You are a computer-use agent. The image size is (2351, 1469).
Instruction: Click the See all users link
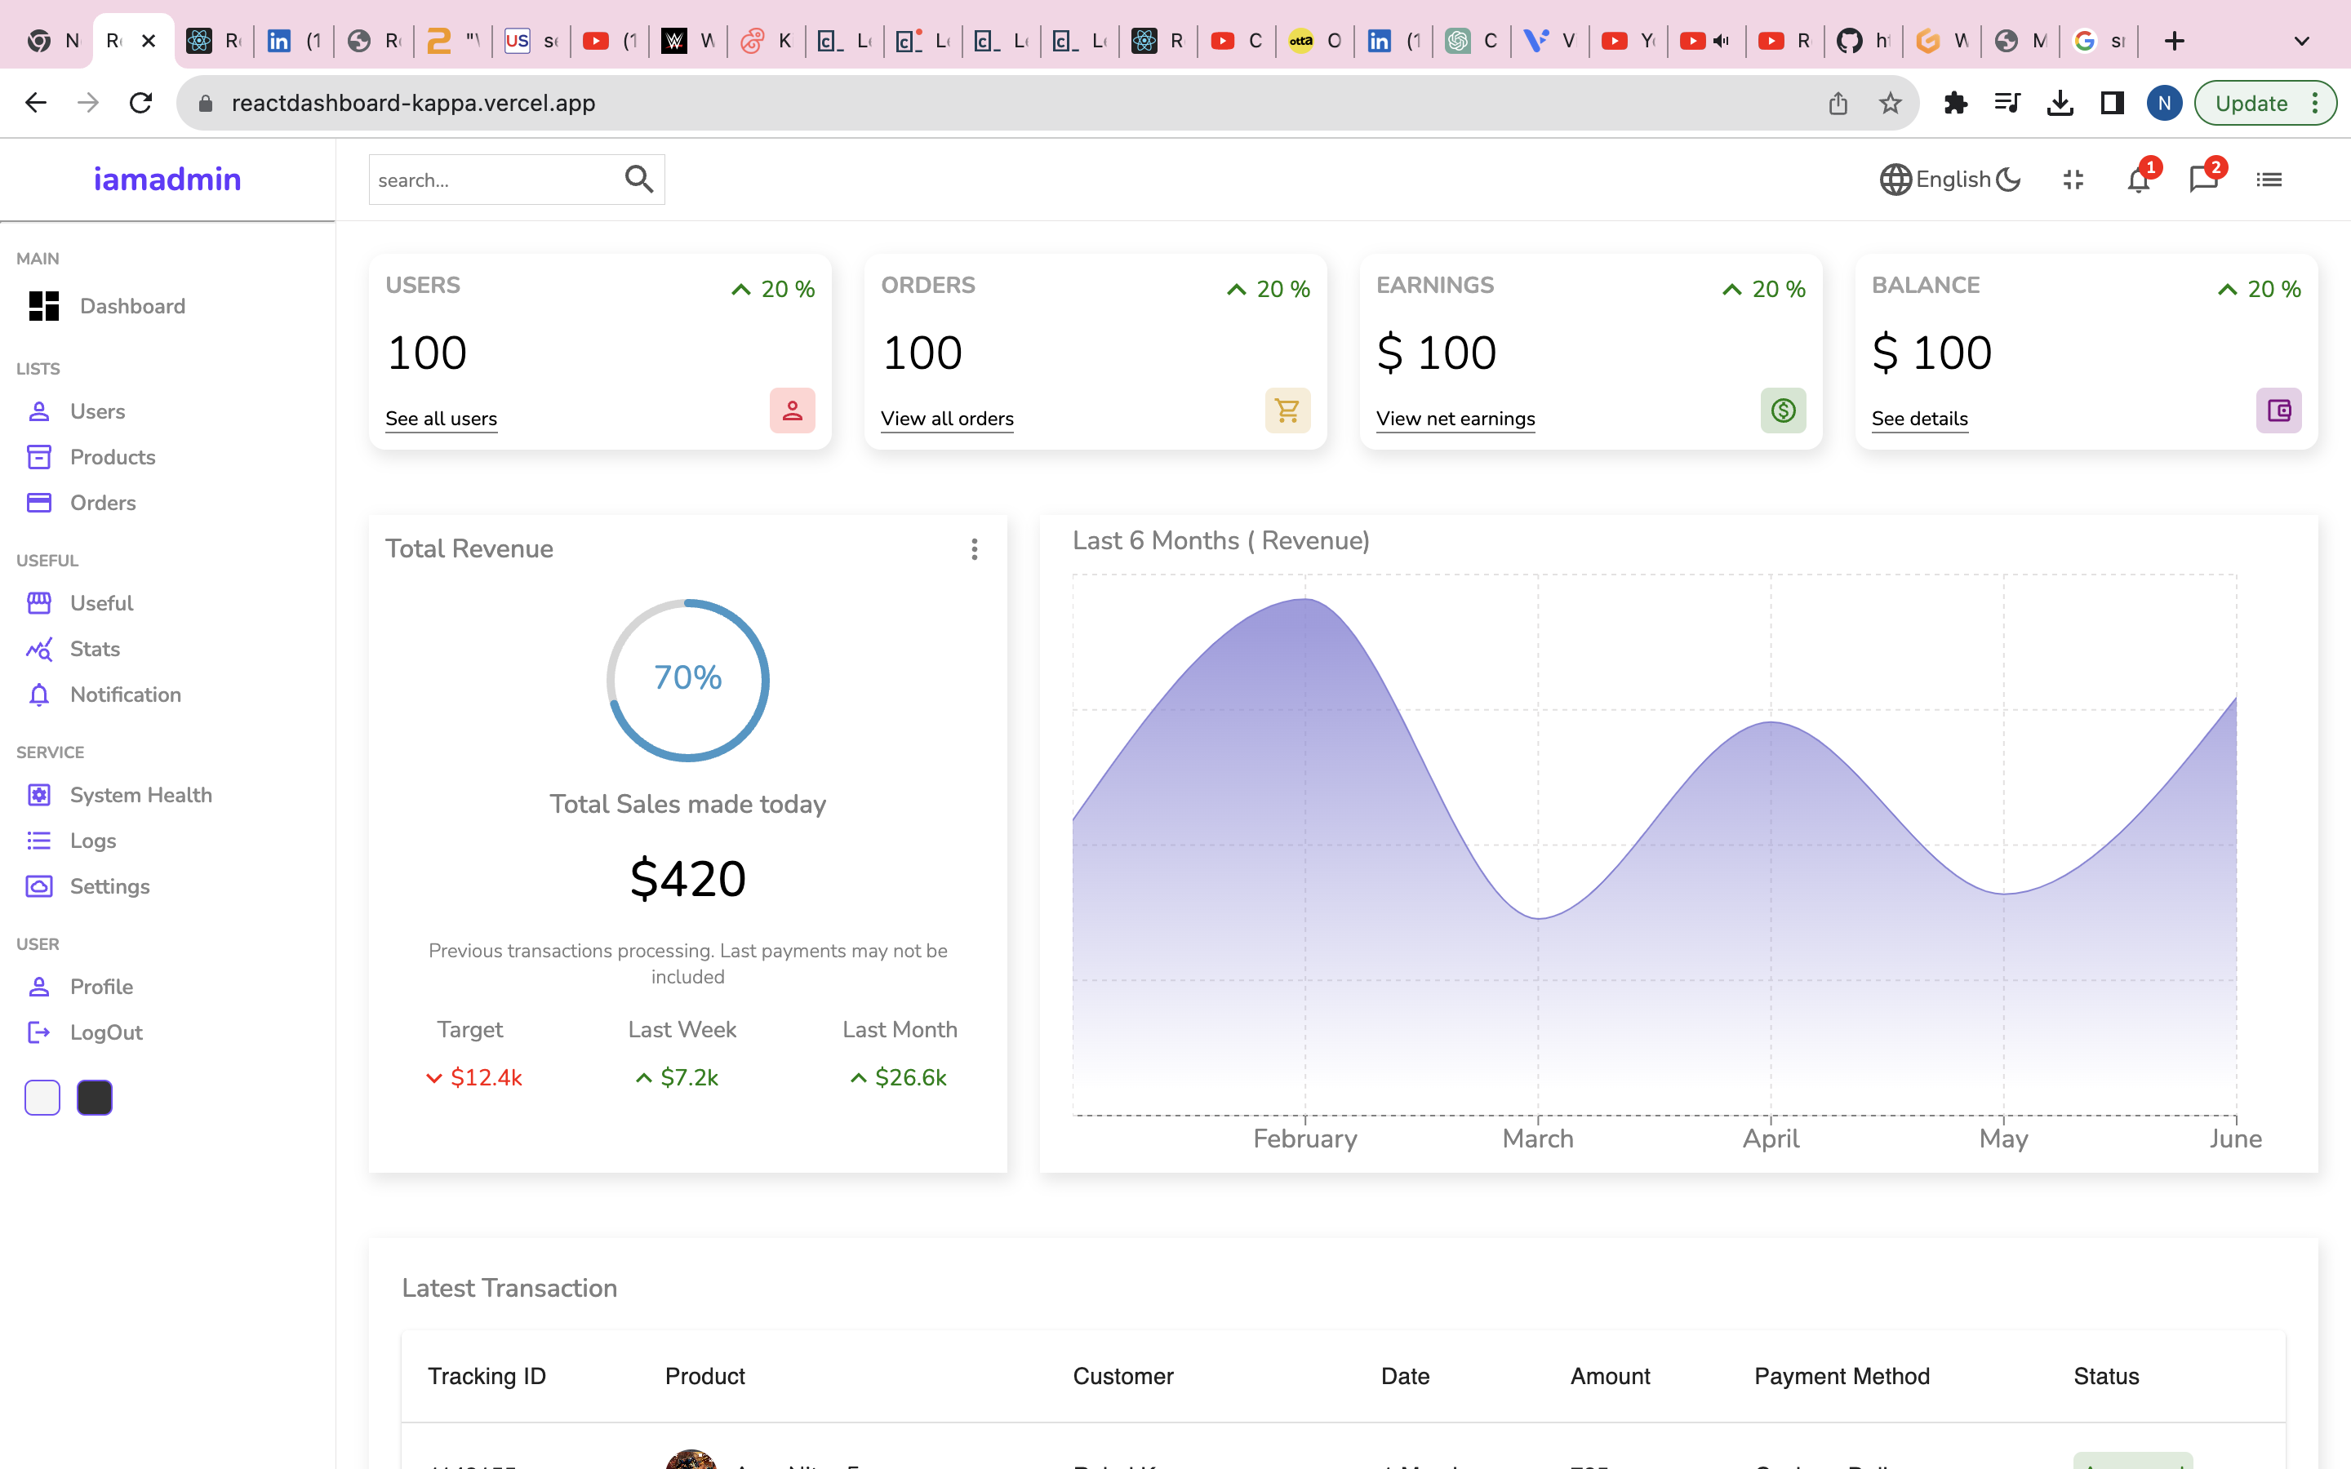click(x=441, y=419)
